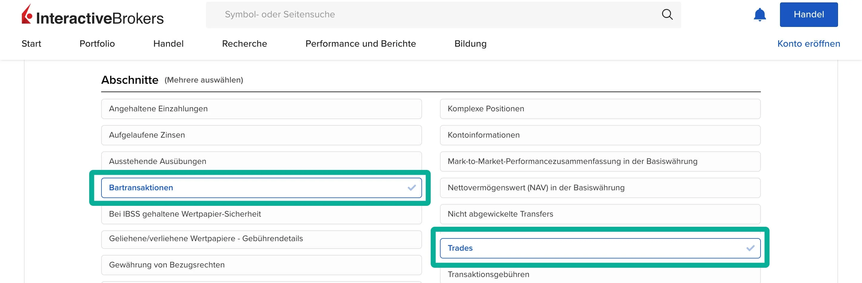
Task: Open the notifications bell
Action: 759,15
